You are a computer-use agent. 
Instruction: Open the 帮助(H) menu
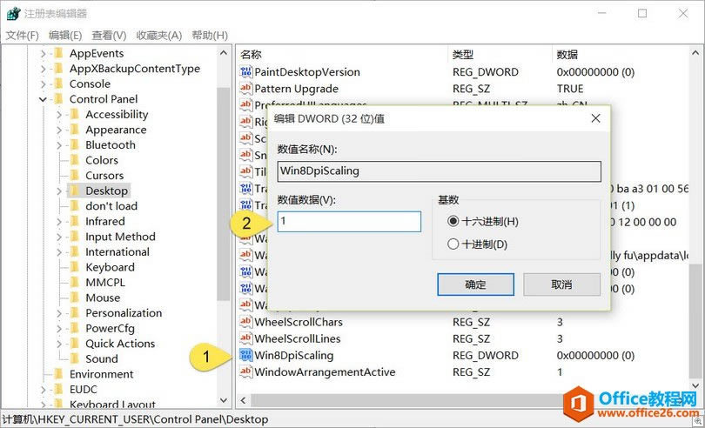[x=210, y=35]
